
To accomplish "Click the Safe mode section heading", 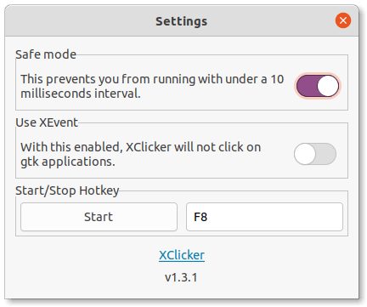I will [46, 54].
